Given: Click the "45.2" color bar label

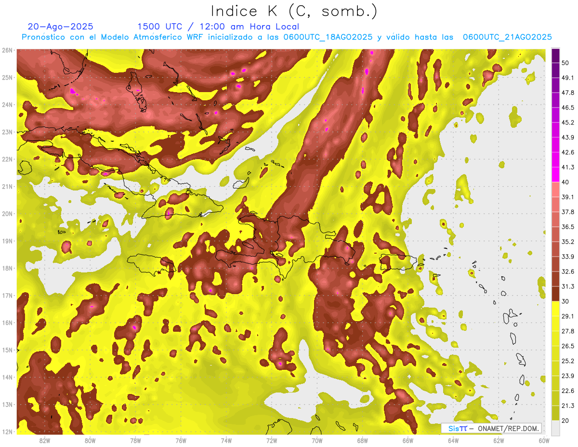Looking at the screenshot, I should pos(567,122).
